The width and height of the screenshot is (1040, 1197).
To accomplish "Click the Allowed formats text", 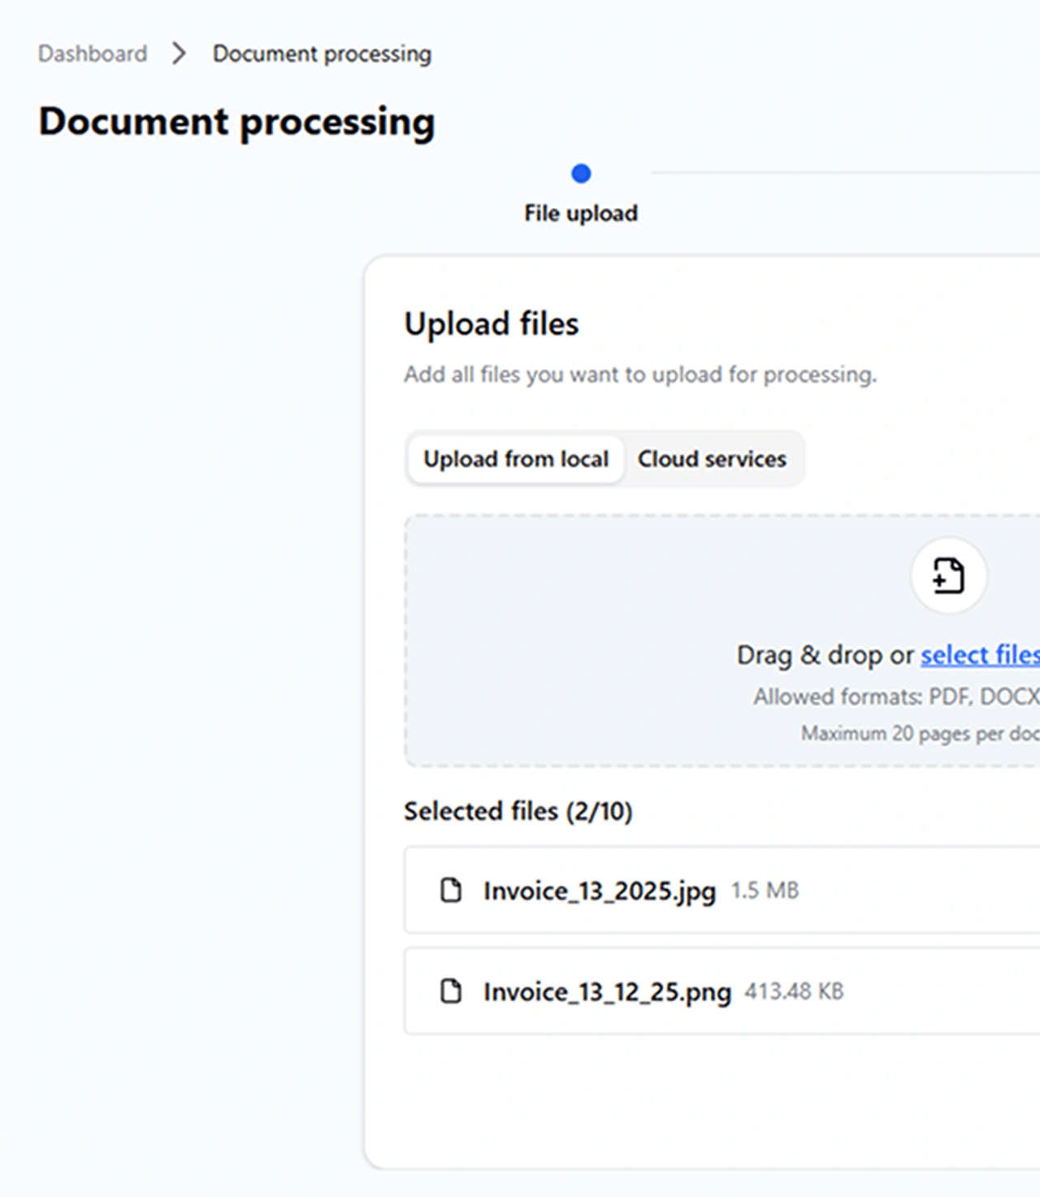I will pos(896,696).
